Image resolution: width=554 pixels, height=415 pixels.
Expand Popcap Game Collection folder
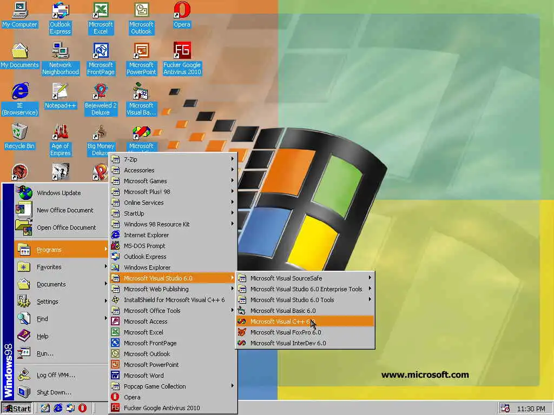click(173, 386)
